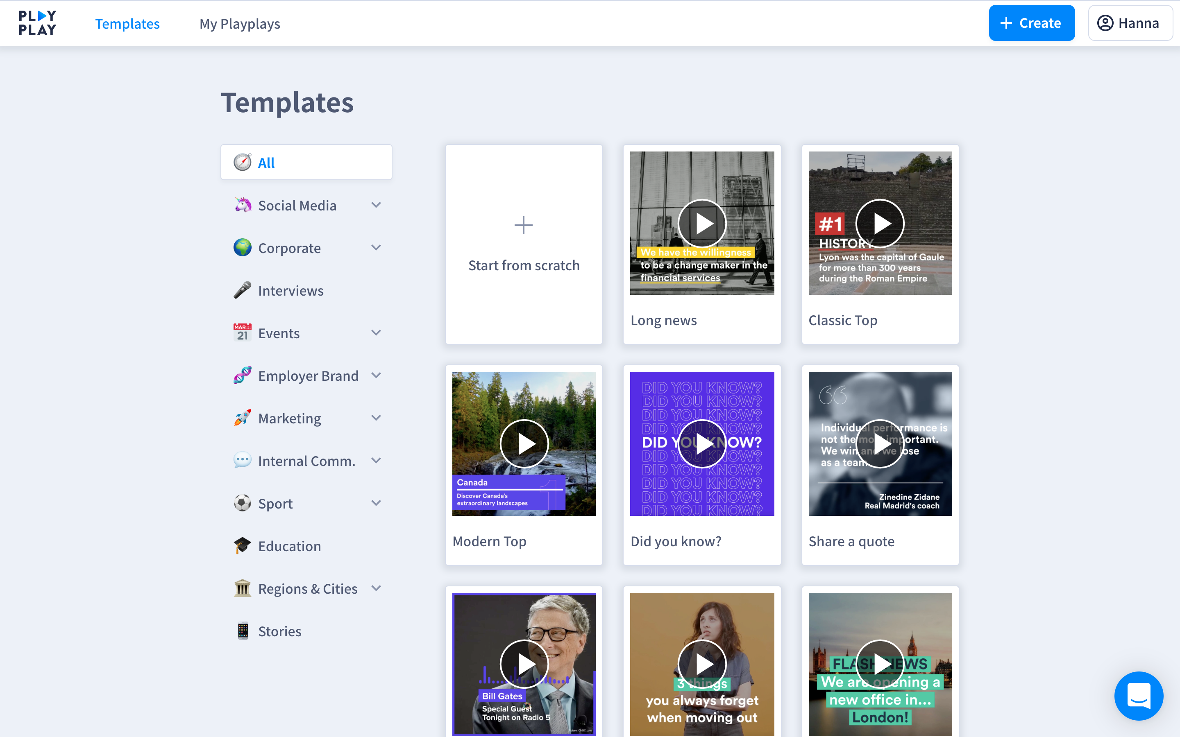Play the Long news template preview
Screen dimensions: 1180x737
pyautogui.click(x=702, y=224)
